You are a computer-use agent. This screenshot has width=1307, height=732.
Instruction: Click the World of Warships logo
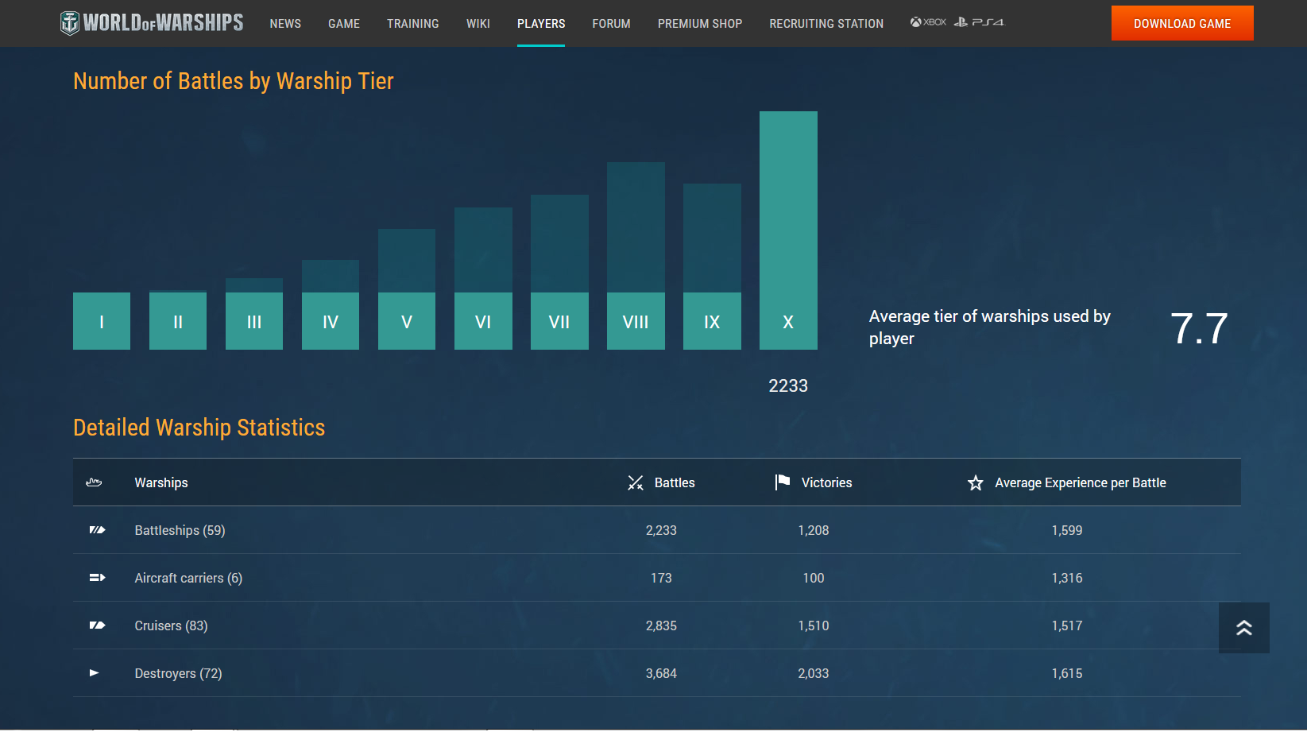(152, 23)
